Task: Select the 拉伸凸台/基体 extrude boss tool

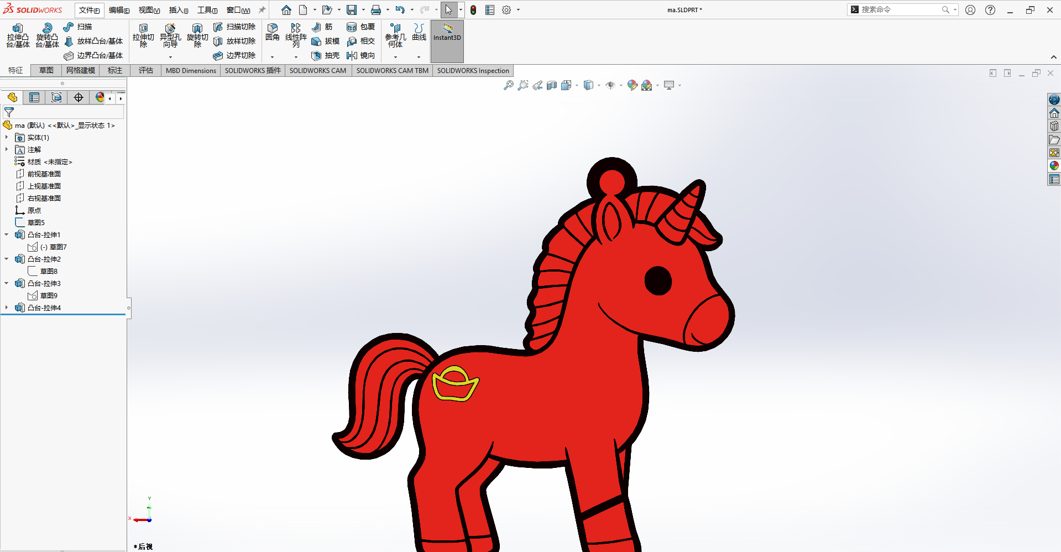Action: pyautogui.click(x=18, y=35)
